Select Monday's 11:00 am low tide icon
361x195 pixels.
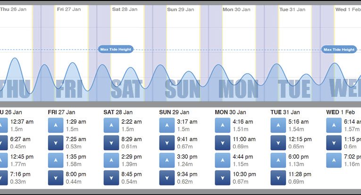click(222, 143)
